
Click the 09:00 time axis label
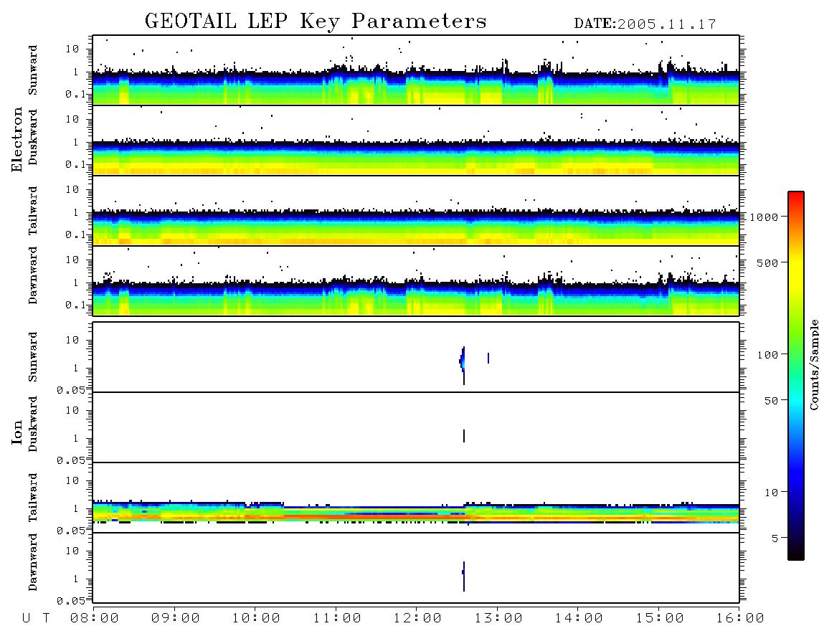[176, 618]
